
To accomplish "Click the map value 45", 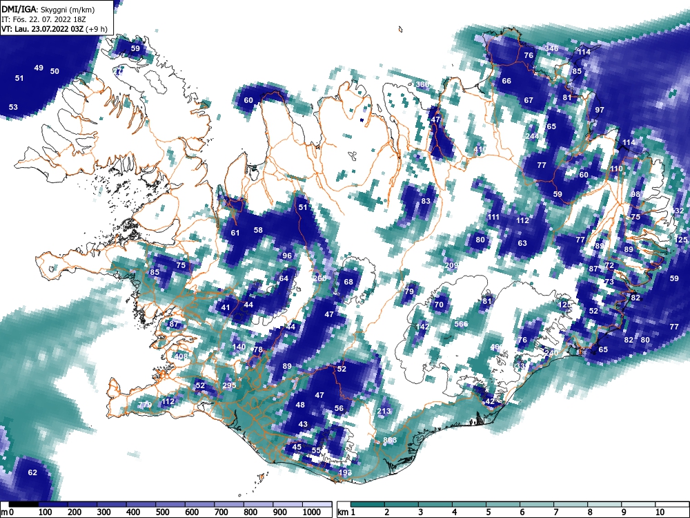I will click(297, 447).
